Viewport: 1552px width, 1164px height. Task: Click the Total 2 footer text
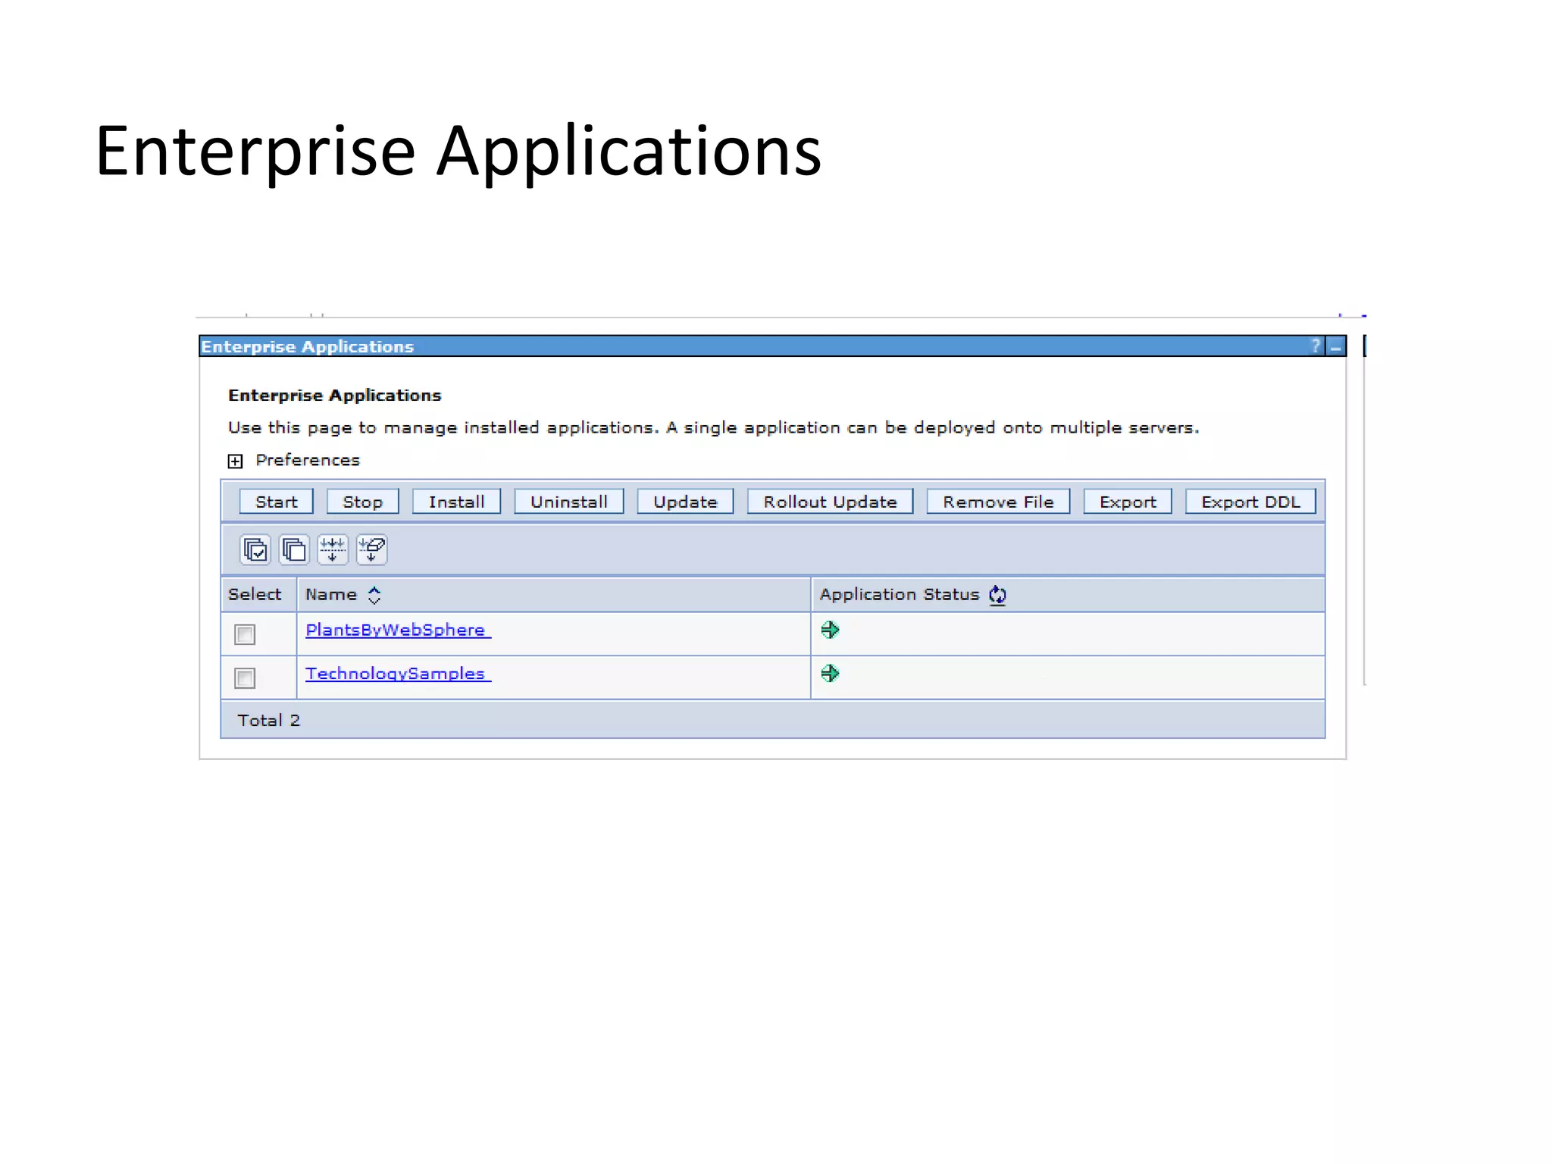[x=269, y=721]
